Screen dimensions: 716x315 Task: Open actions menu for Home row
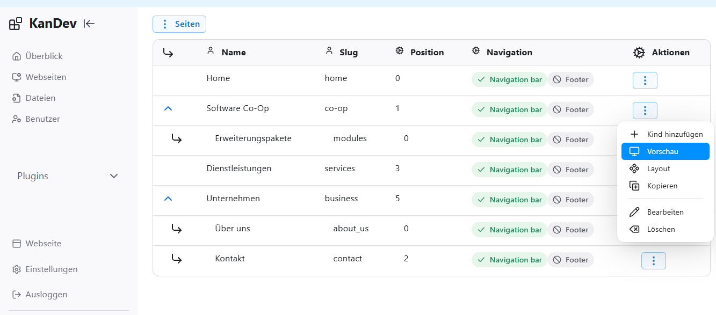(645, 80)
